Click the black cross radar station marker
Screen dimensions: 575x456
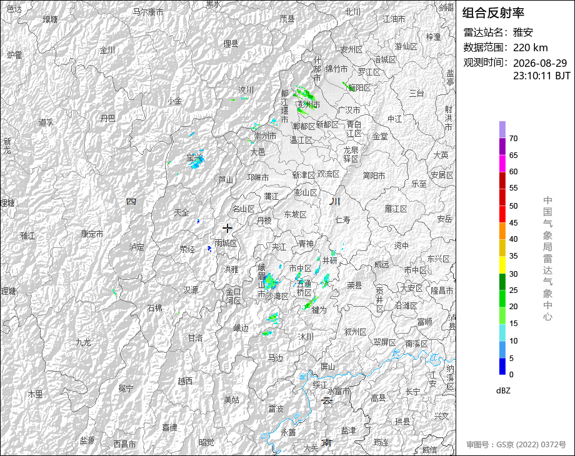coord(227,229)
